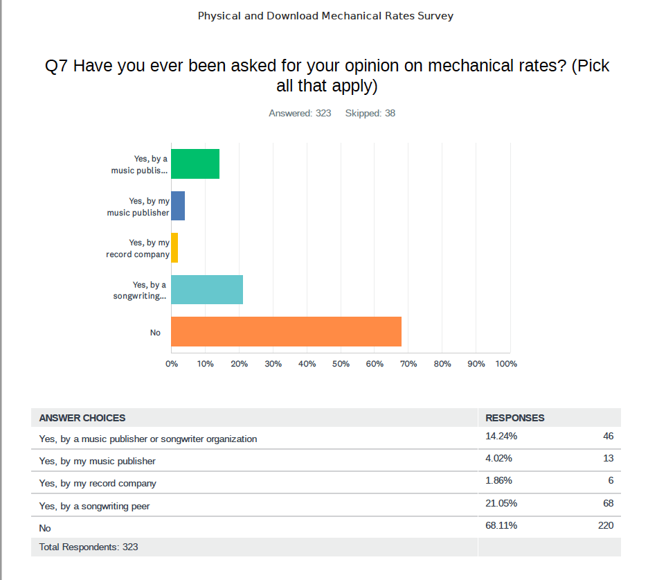Click the 14.24% percentage cell

pos(501,437)
